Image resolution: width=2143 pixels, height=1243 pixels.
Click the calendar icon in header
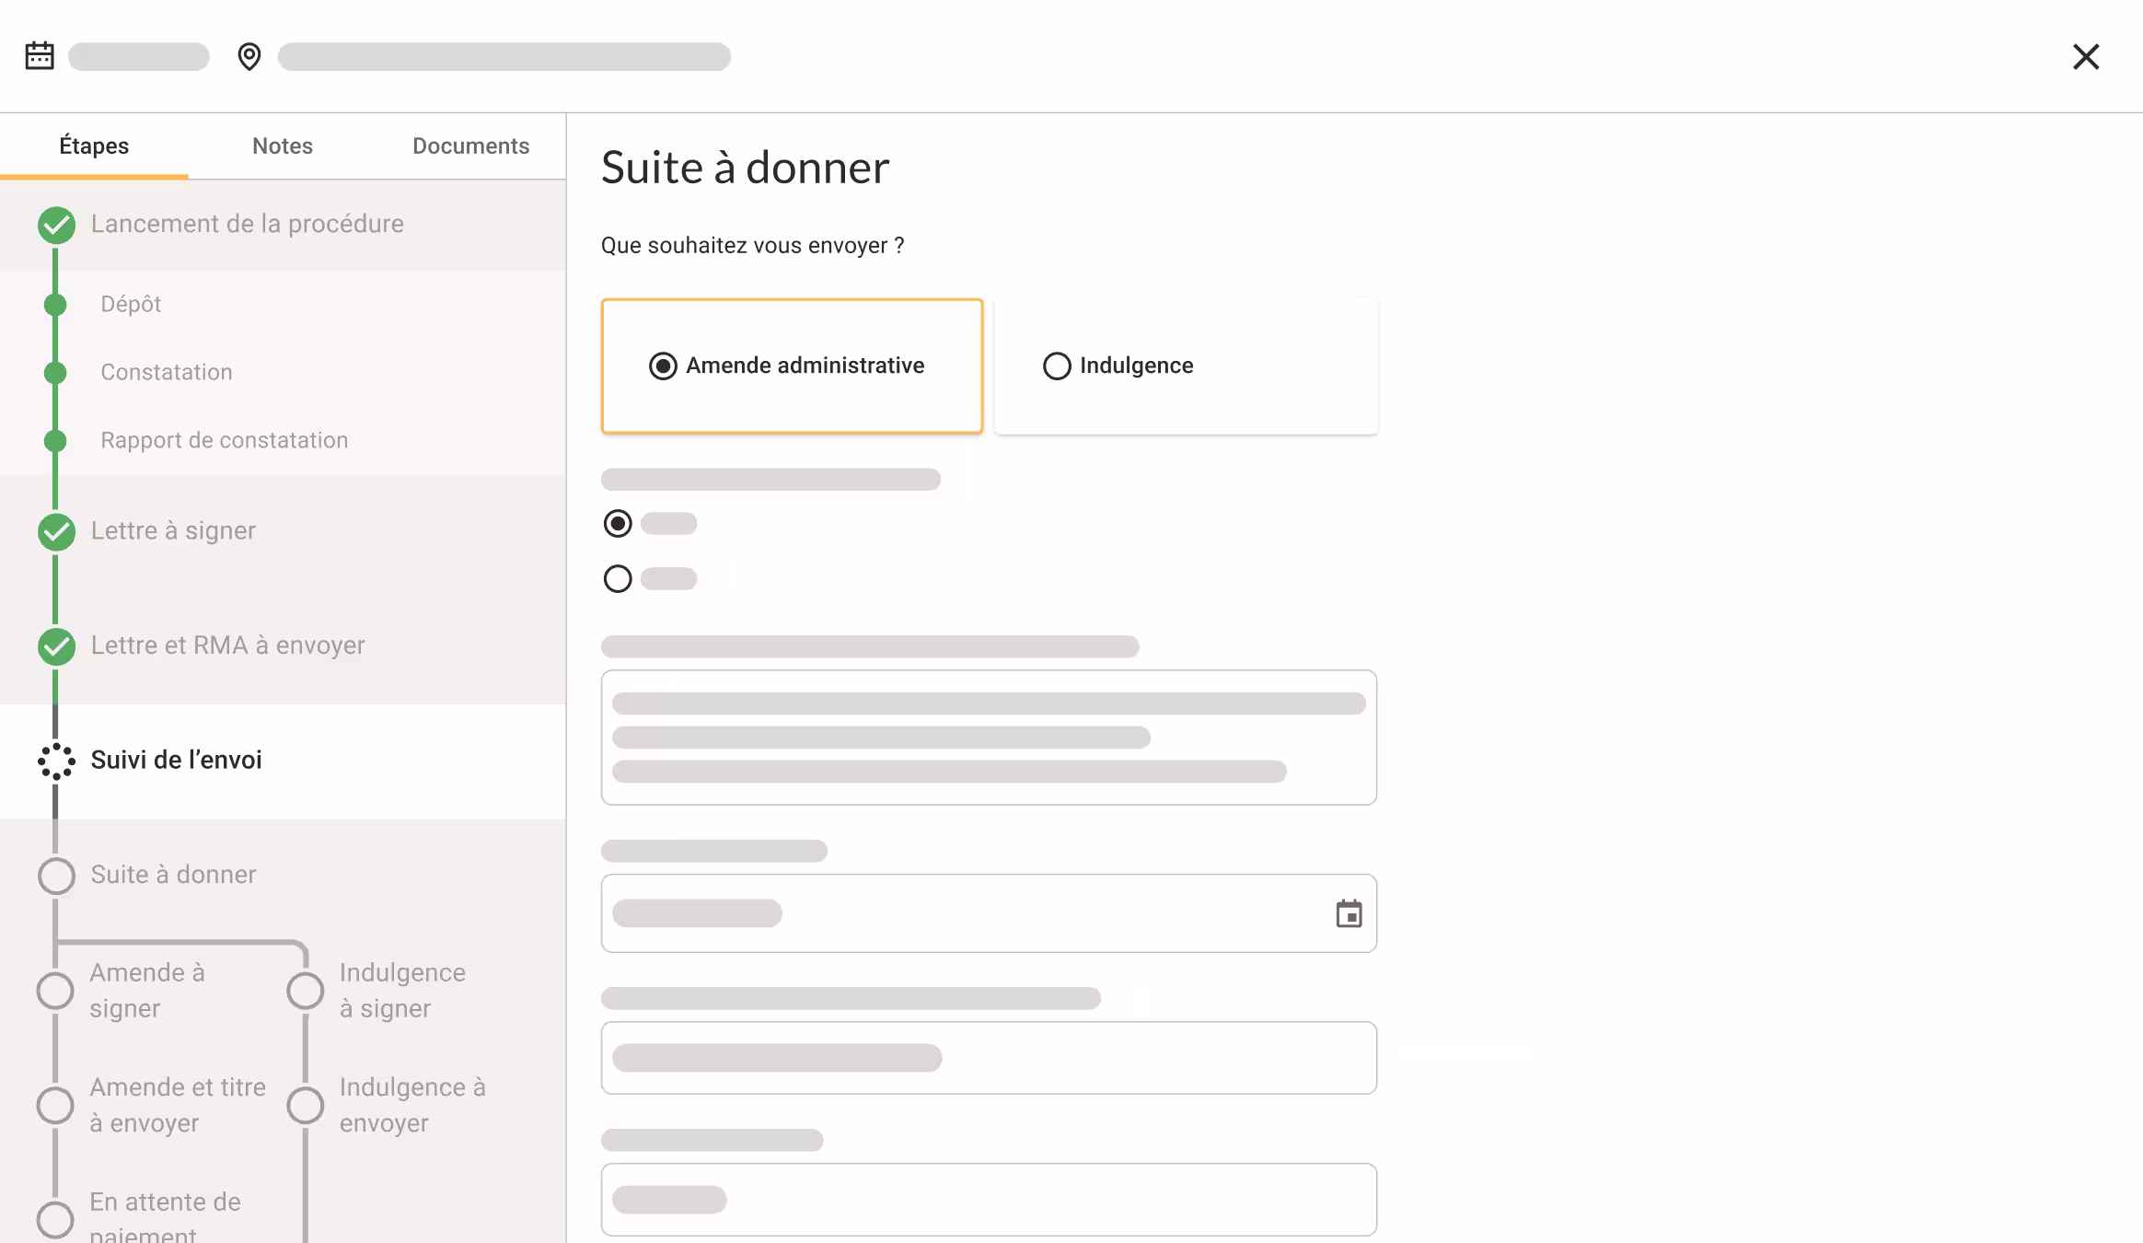click(40, 56)
